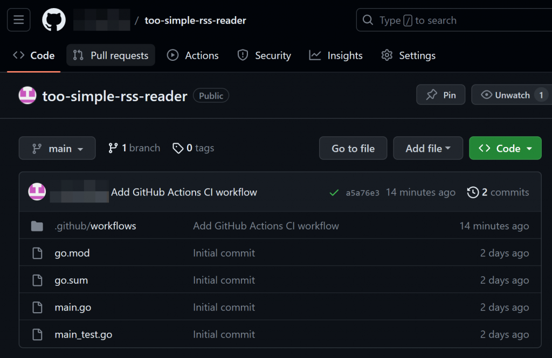Viewport: 552px width, 358px height.
Task: Click the green CI success checkmark
Action: pyautogui.click(x=334, y=192)
